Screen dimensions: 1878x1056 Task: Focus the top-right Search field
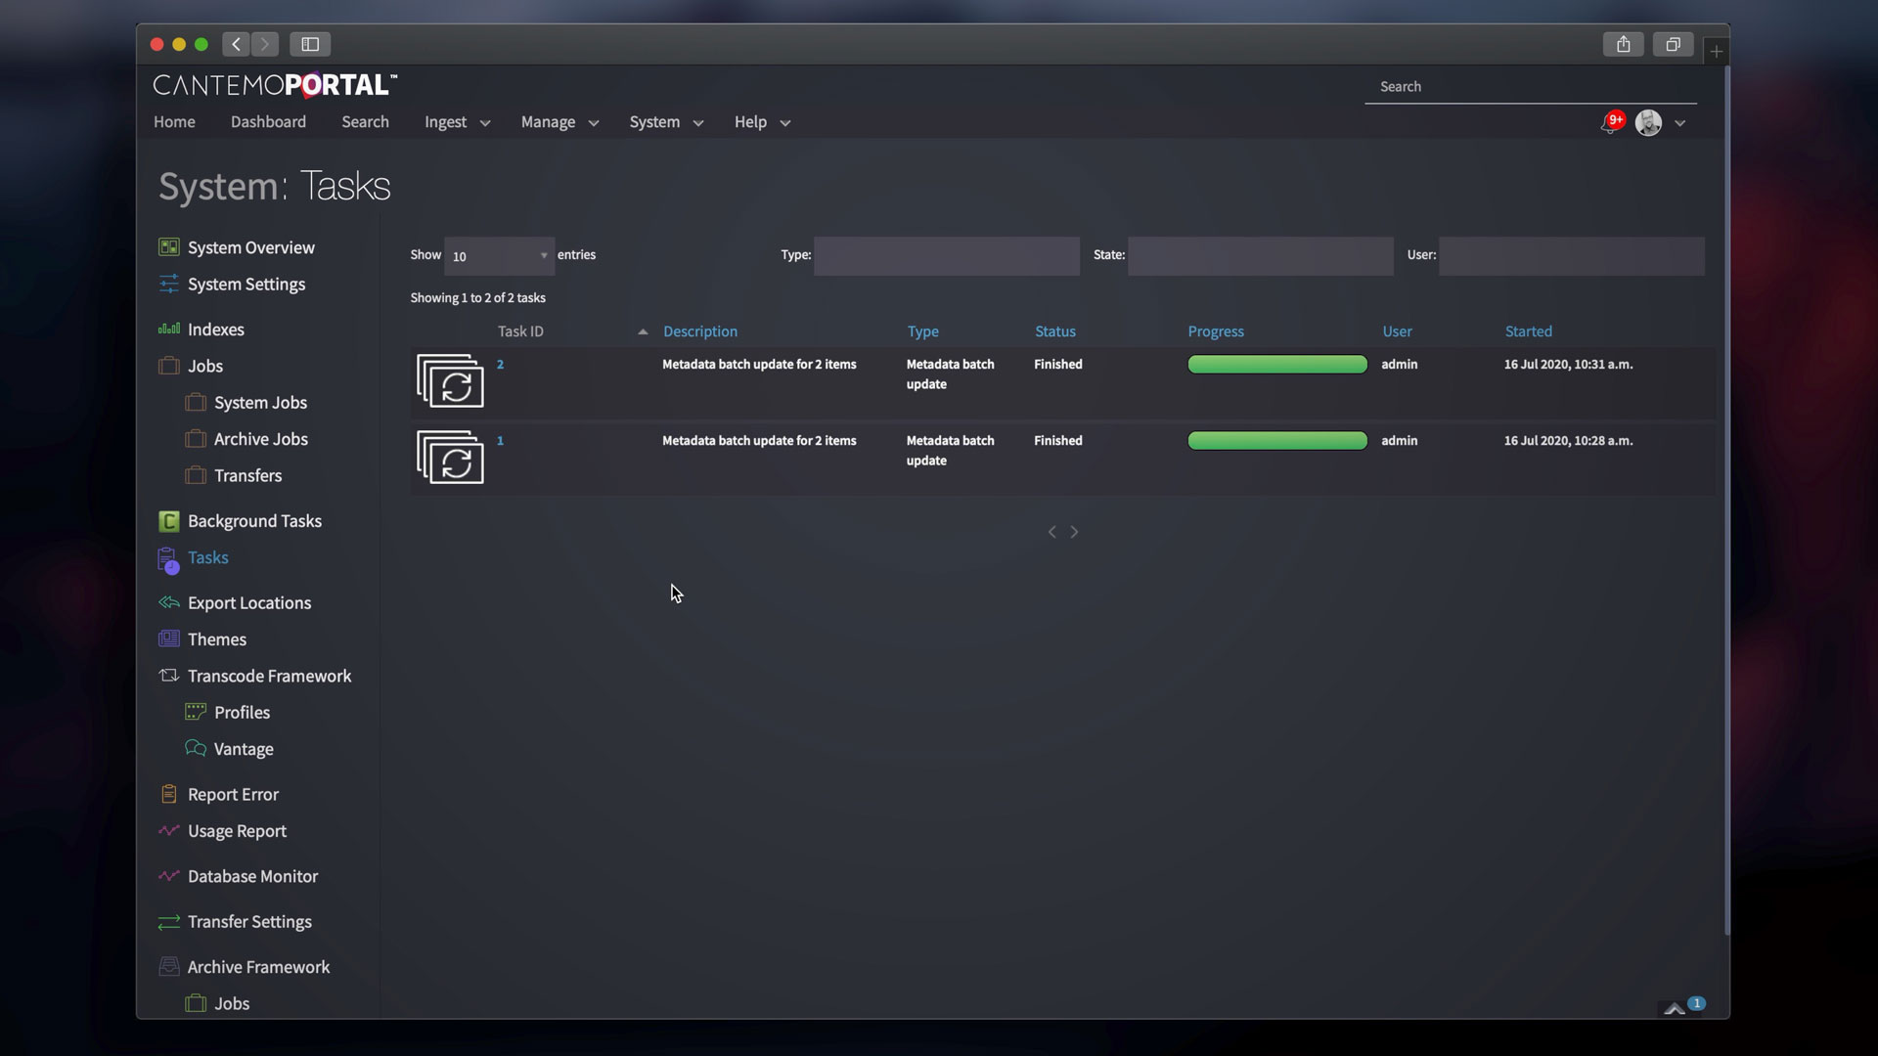pos(1530,87)
